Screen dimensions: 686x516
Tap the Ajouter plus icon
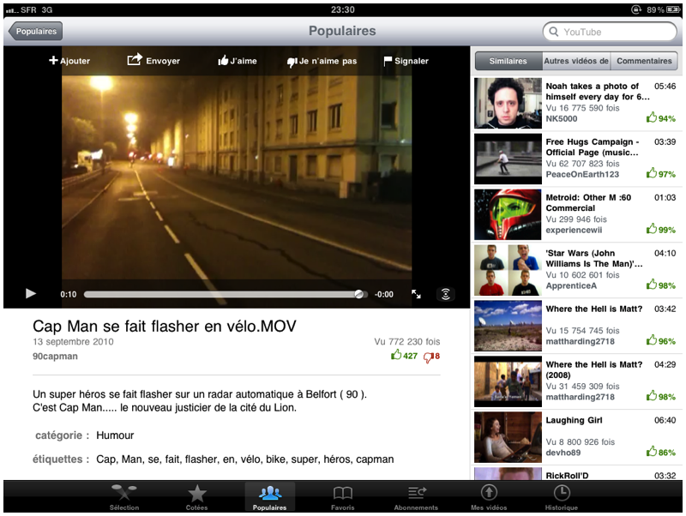pos(53,60)
